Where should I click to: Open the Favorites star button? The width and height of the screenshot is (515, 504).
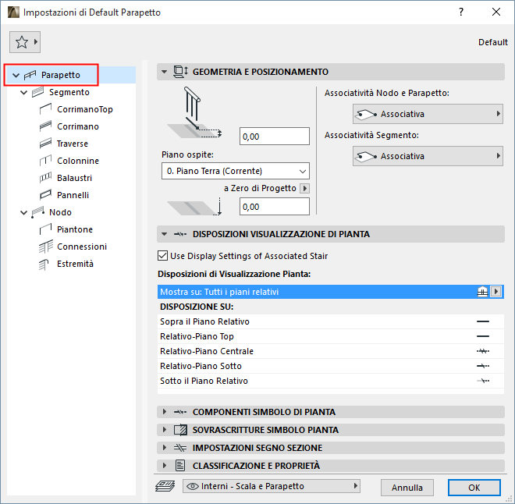tap(25, 42)
